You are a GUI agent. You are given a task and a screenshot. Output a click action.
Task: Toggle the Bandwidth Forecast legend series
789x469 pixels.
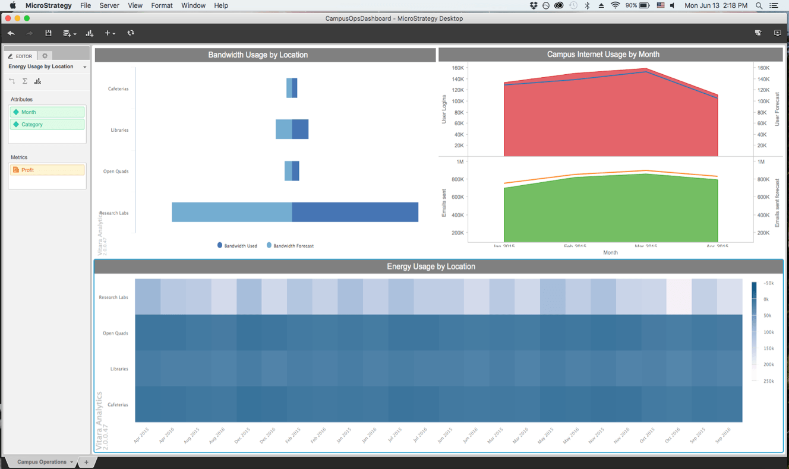click(x=290, y=245)
